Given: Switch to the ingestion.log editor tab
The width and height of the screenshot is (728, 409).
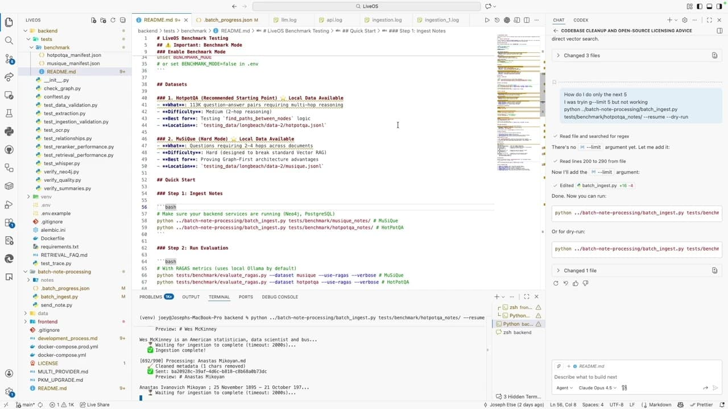Looking at the screenshot, I should [387, 20].
